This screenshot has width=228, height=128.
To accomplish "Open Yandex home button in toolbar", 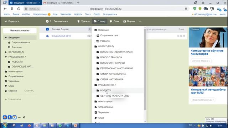I will pyautogui.click(x=12, y=9).
